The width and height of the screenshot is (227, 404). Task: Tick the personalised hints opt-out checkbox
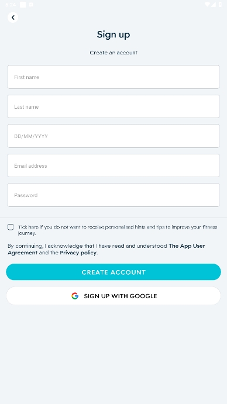[x=11, y=227]
